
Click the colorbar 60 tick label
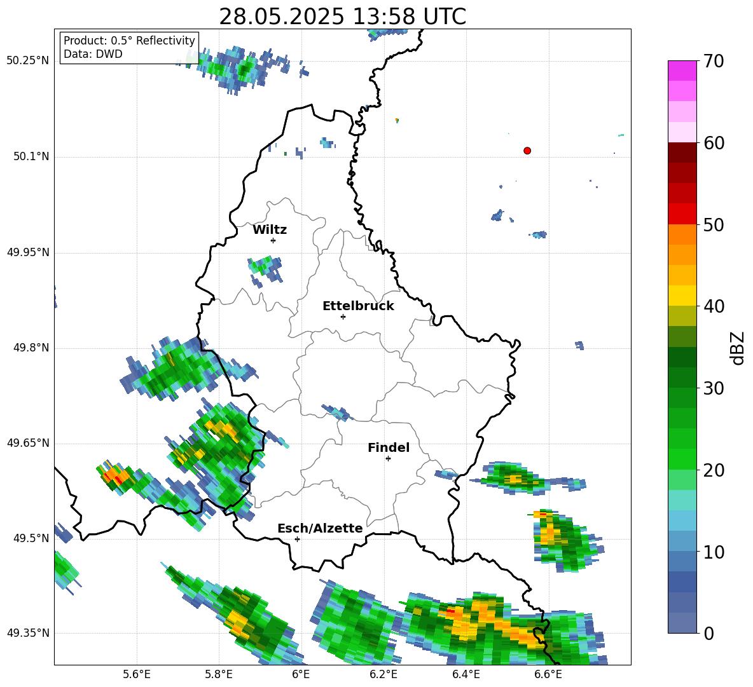point(714,143)
